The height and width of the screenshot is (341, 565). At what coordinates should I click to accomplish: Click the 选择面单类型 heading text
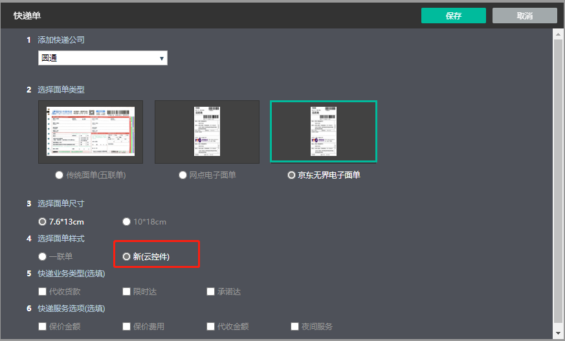tap(61, 90)
